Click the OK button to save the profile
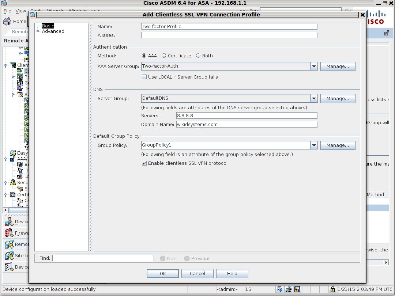The height and width of the screenshot is (296, 395). (x=162, y=273)
